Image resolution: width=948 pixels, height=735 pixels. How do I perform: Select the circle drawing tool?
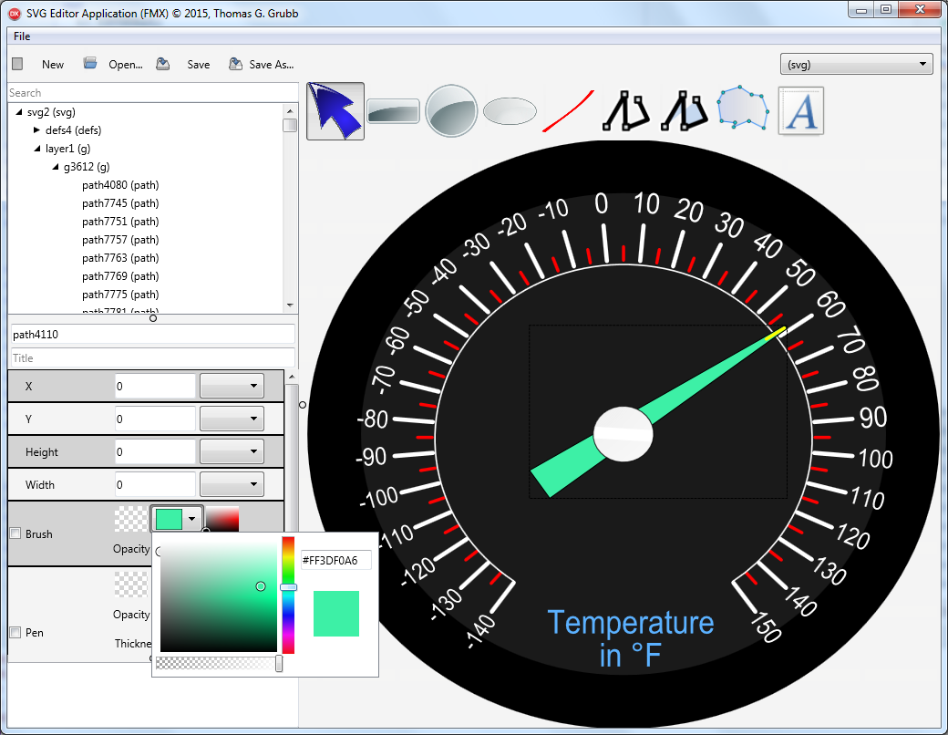click(x=451, y=111)
